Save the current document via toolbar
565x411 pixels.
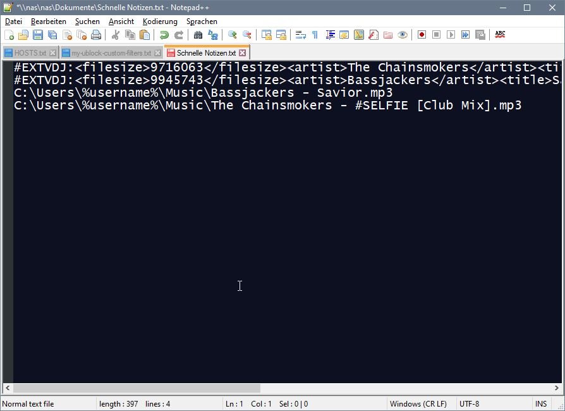38,35
